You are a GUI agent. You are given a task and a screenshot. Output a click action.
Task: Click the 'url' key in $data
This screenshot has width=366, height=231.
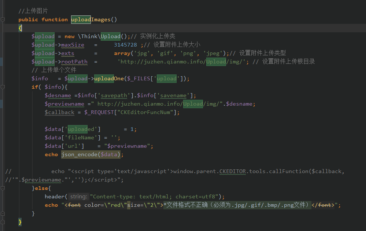[x=73, y=146]
